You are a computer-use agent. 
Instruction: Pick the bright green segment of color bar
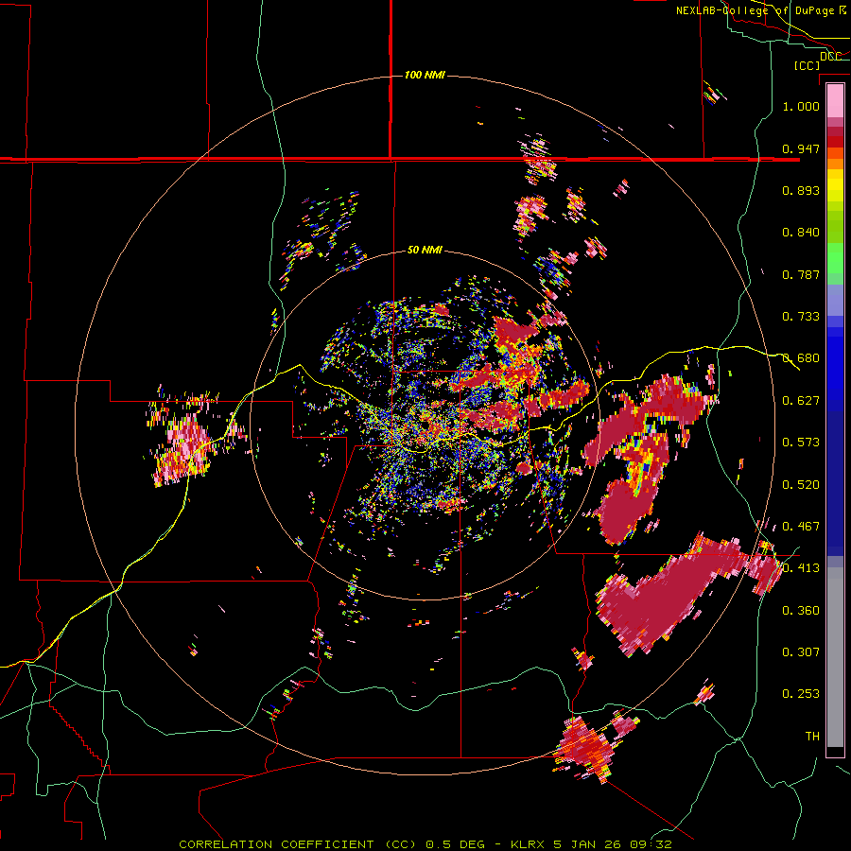pos(835,261)
